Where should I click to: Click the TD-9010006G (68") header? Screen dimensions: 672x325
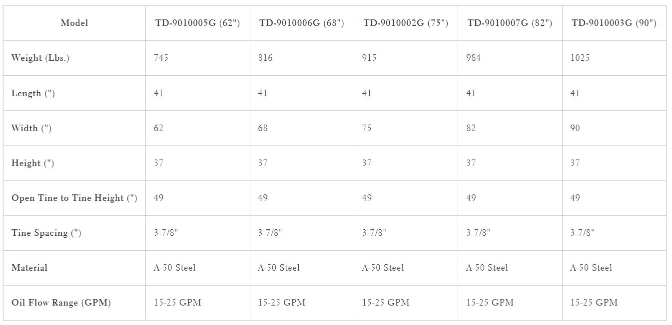click(302, 23)
